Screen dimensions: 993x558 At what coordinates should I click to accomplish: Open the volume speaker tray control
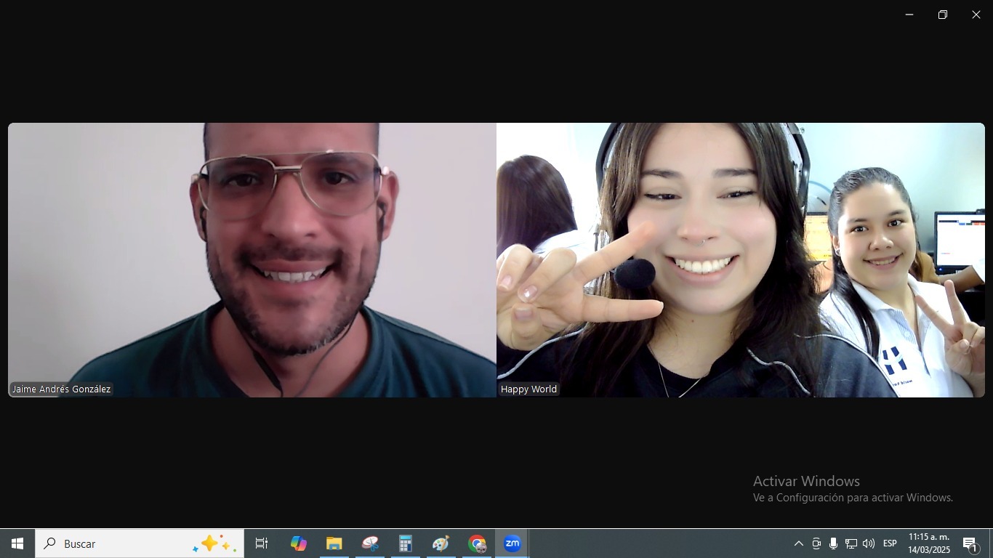tap(868, 543)
